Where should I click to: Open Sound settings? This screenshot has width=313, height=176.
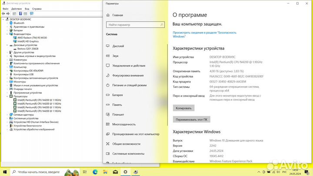click(115, 56)
